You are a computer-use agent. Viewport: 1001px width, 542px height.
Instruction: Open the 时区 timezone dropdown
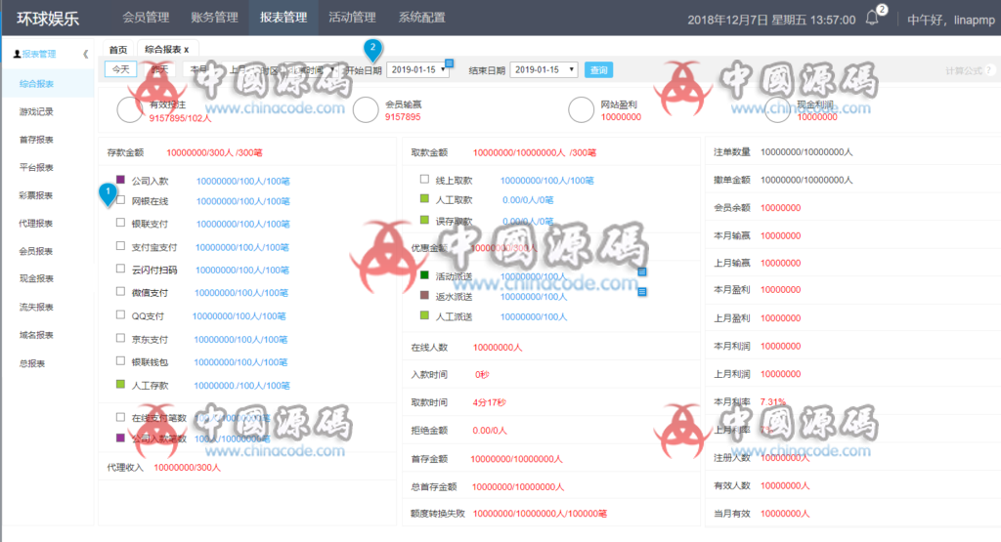point(311,69)
